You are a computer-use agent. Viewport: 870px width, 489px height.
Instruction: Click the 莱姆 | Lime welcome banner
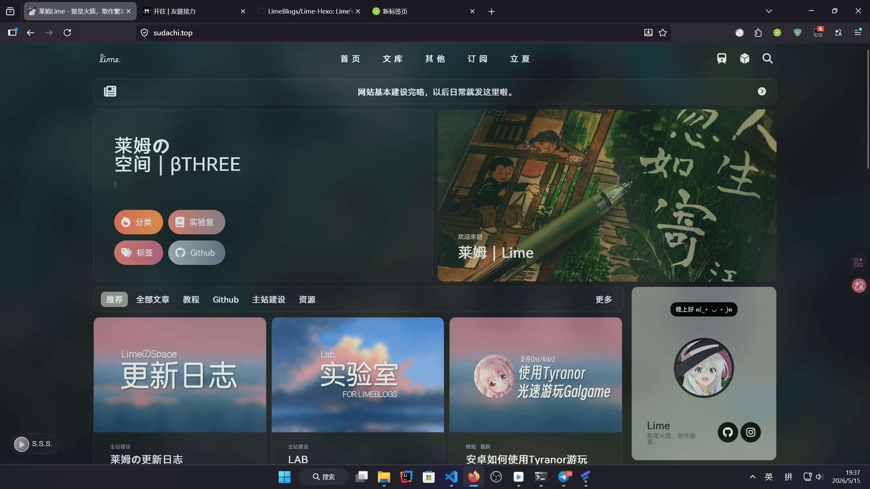(x=607, y=195)
